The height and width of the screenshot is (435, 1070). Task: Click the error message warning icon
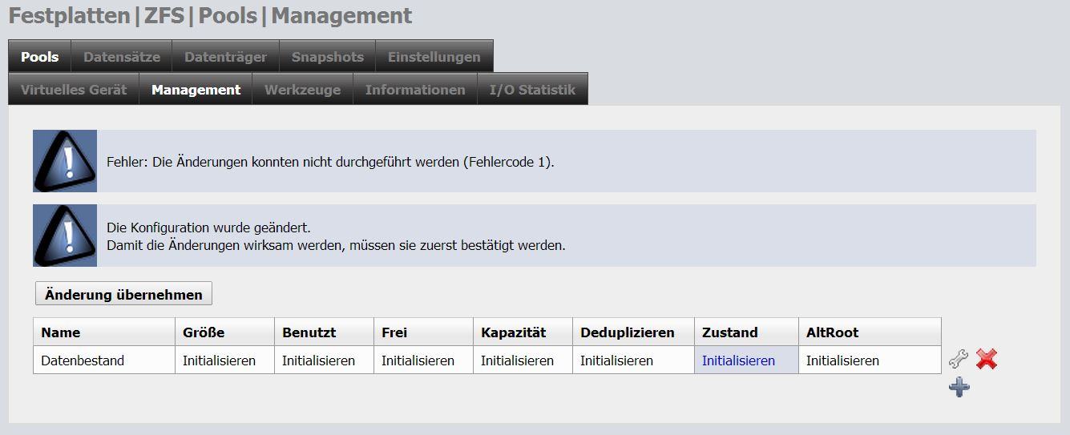point(65,161)
